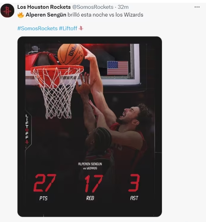The height and width of the screenshot is (222, 206).
Task: Click the fire emoji in the tweet
Action: [21, 15]
